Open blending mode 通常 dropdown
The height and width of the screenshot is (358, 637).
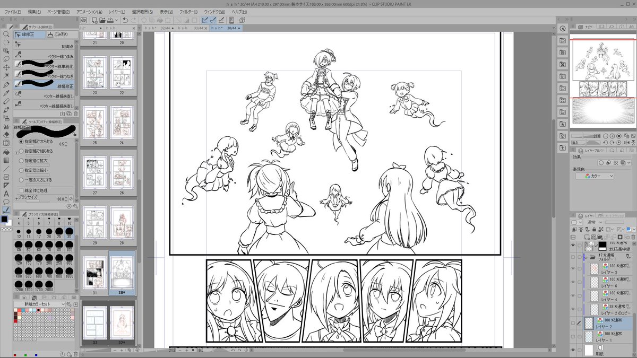tap(593, 222)
